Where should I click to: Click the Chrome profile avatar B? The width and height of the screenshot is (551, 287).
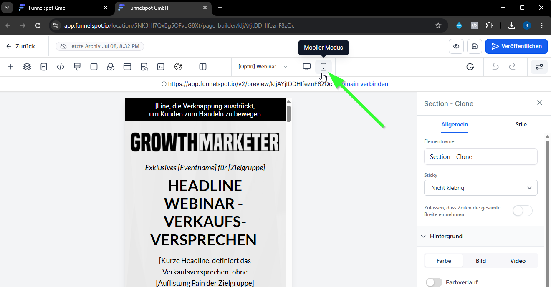[x=527, y=25]
